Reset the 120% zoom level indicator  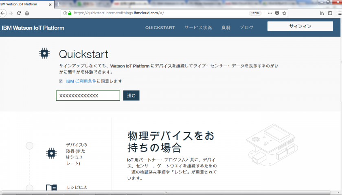pyautogui.click(x=255, y=13)
